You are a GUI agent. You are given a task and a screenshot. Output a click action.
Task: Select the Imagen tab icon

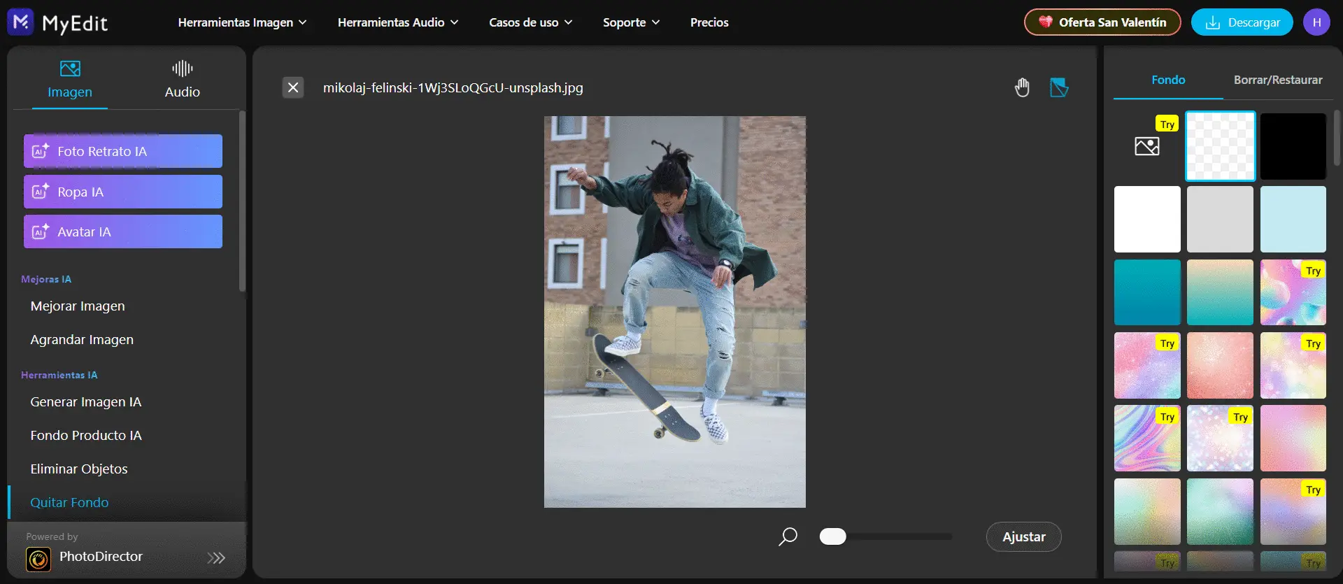70,69
